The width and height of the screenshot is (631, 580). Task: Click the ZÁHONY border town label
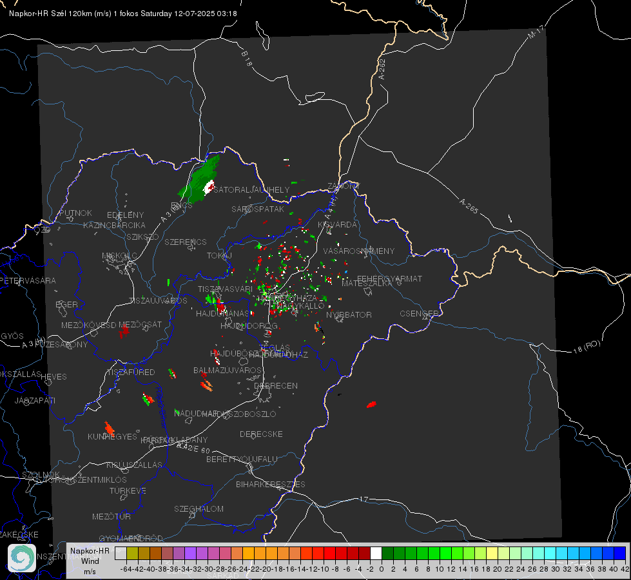[344, 186]
